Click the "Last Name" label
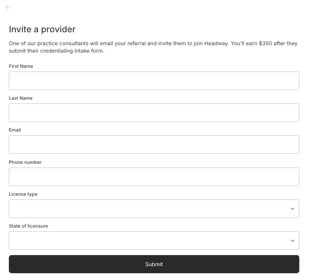 point(21,98)
